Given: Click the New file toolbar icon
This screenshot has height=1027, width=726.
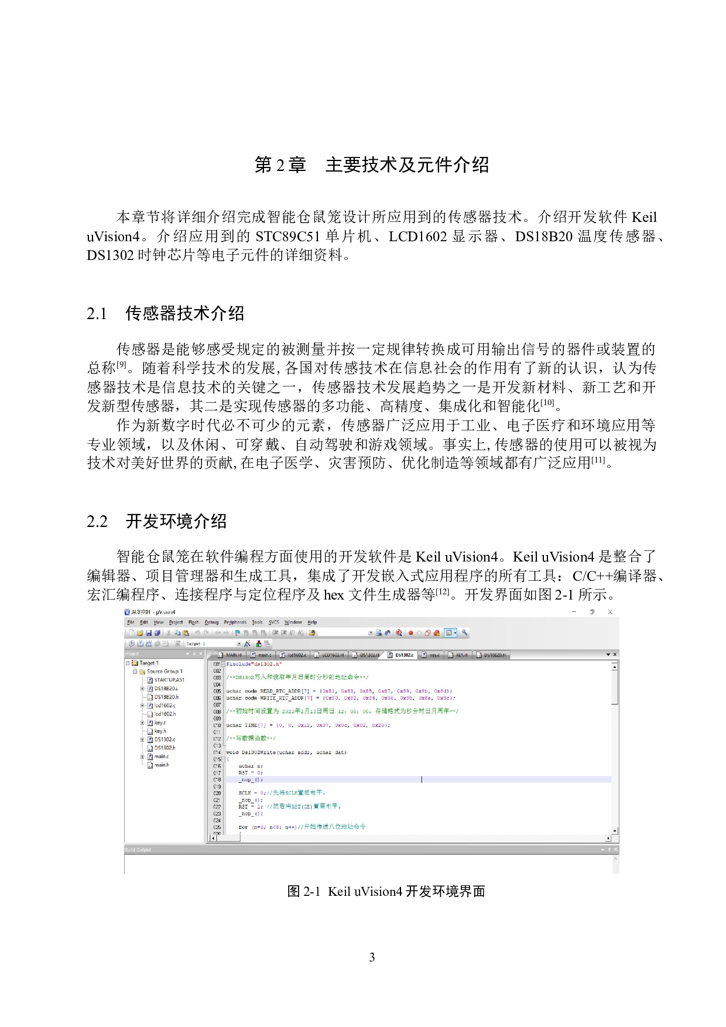Looking at the screenshot, I should coord(132,633).
